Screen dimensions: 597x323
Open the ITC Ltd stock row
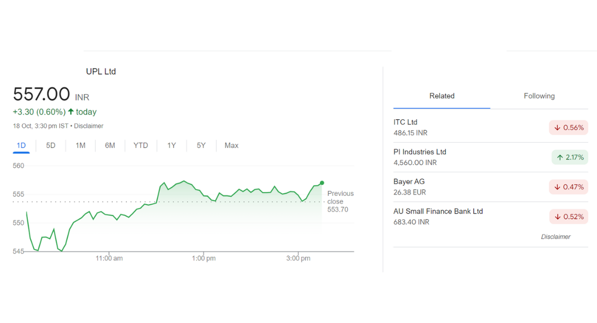point(491,128)
